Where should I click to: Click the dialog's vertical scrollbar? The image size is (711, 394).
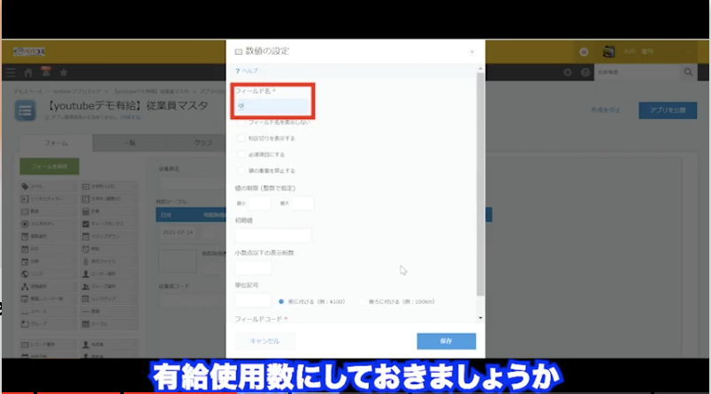click(x=480, y=177)
